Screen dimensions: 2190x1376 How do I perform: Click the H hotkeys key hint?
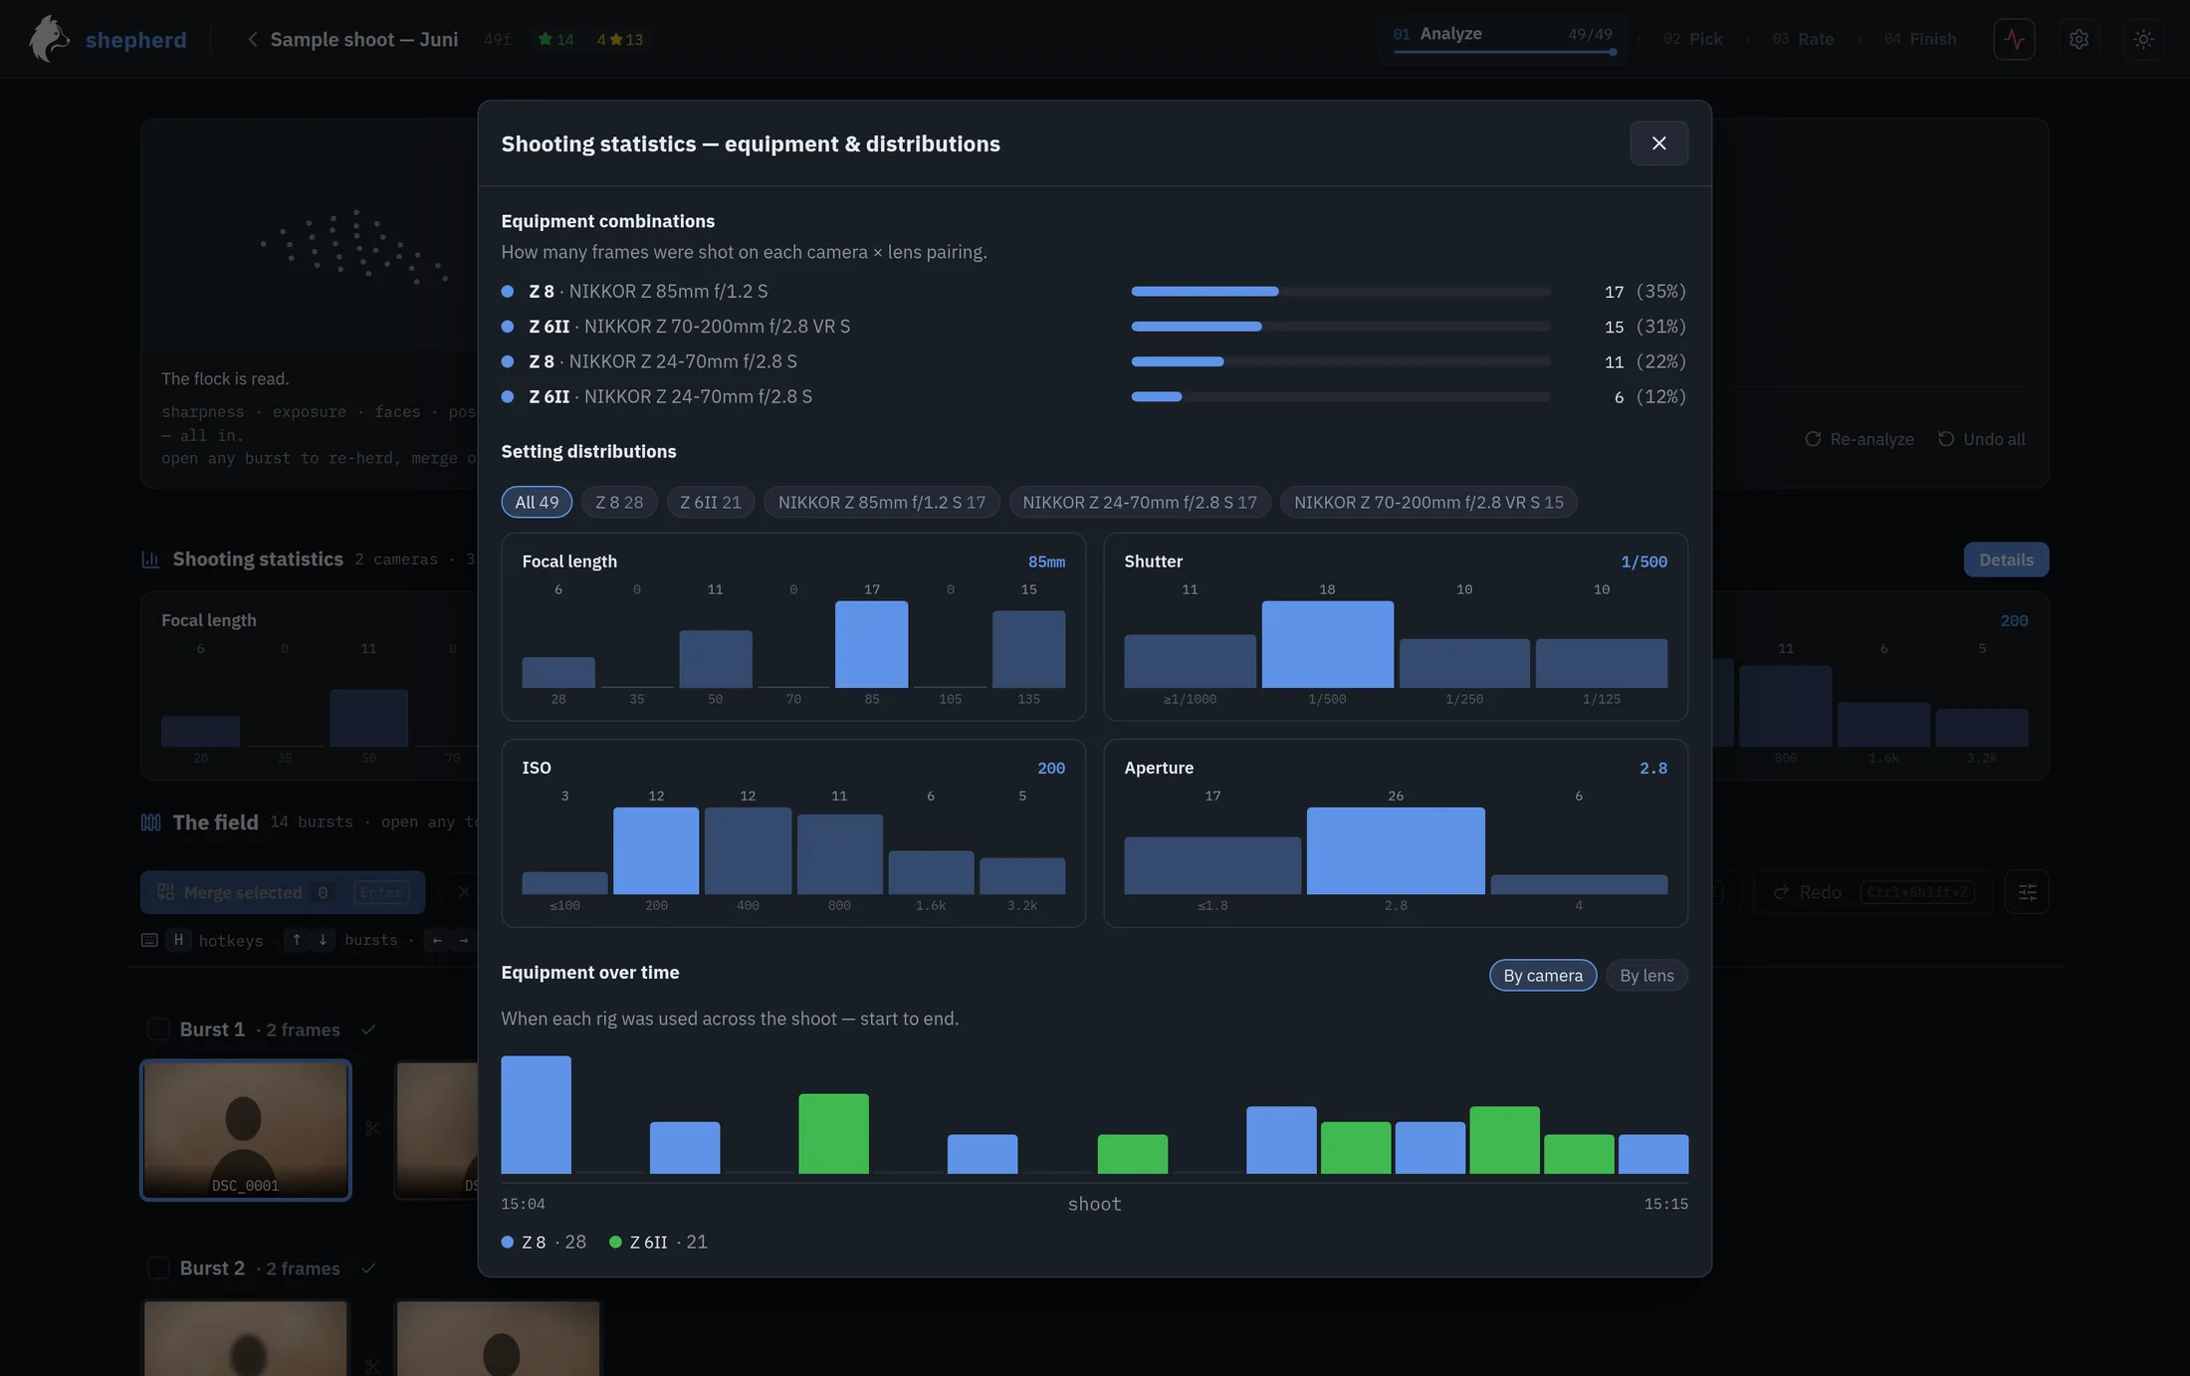(178, 940)
